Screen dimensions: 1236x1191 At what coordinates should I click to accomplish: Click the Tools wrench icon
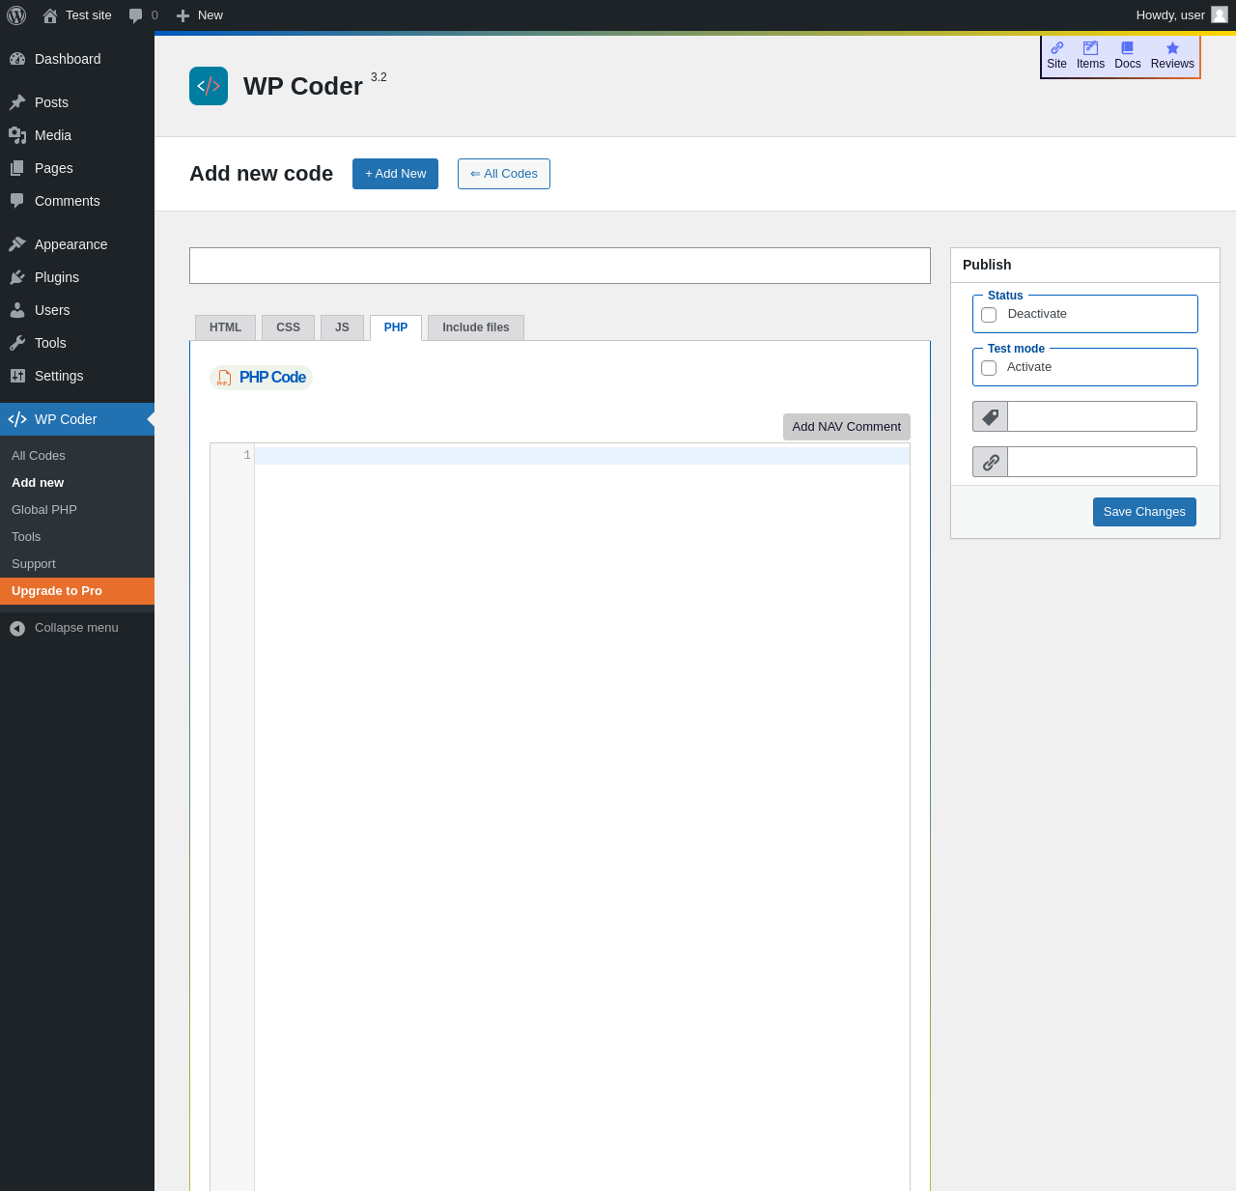pyautogui.click(x=17, y=343)
